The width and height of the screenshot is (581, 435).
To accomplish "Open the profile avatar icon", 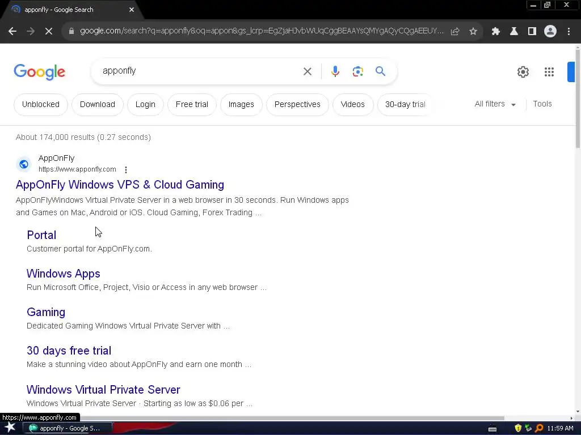I will pos(550,32).
